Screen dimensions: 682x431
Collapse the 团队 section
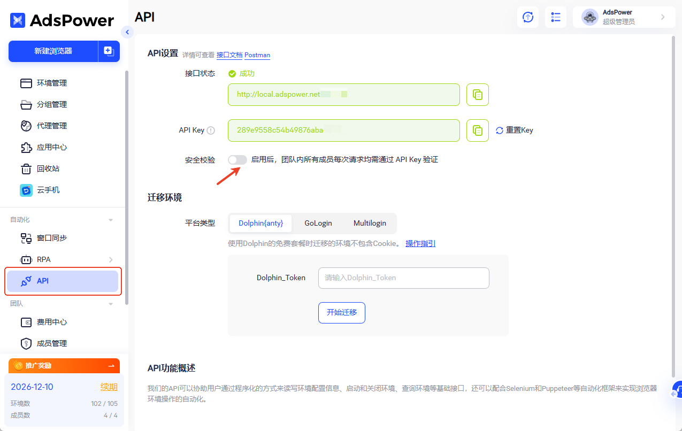pyautogui.click(x=111, y=303)
